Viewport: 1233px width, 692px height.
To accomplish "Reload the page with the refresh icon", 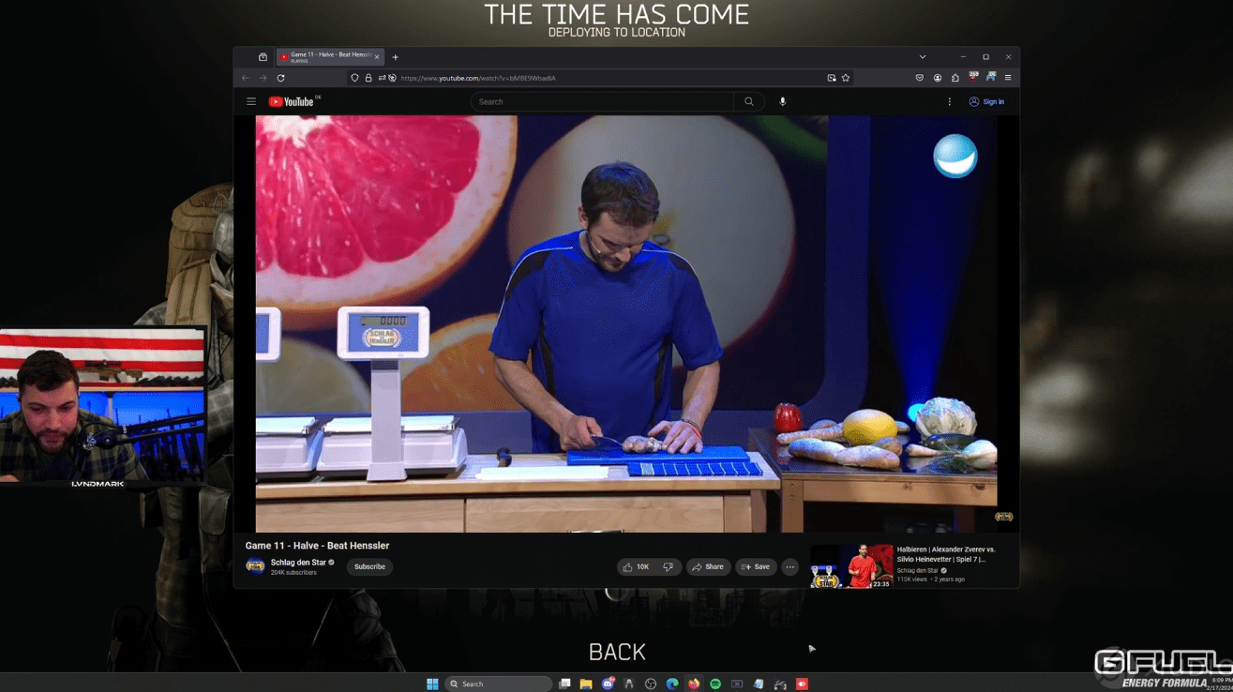I will click(280, 78).
